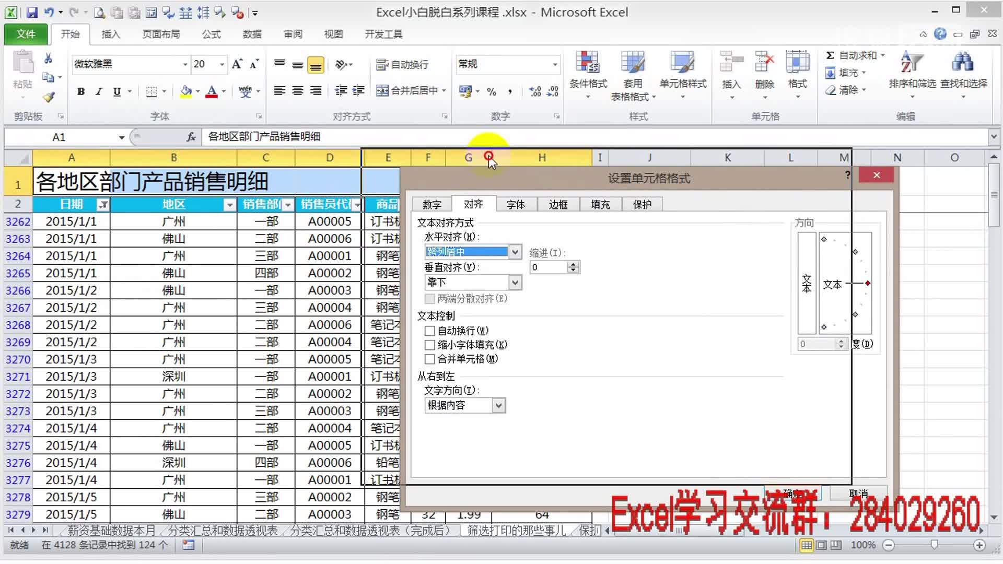The image size is (1003, 564).
Task: Click the 粘贴 paste button
Action: 22,75
